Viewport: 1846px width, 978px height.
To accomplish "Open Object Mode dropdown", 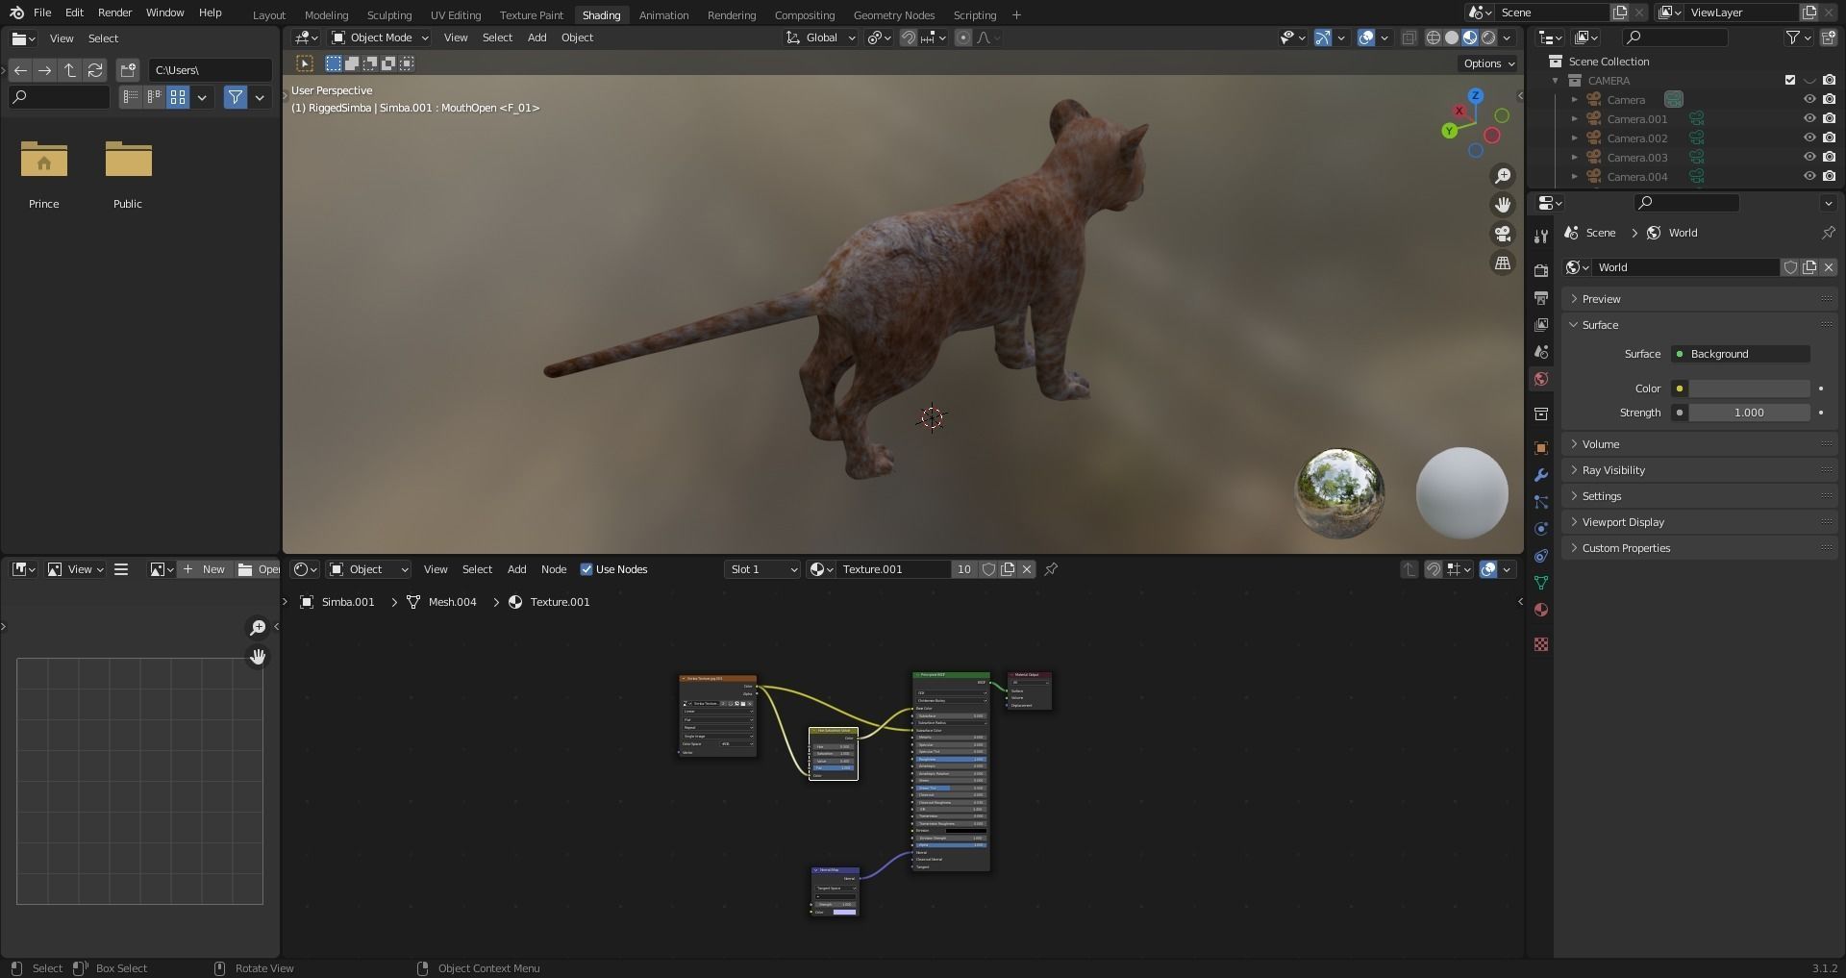I will (380, 38).
